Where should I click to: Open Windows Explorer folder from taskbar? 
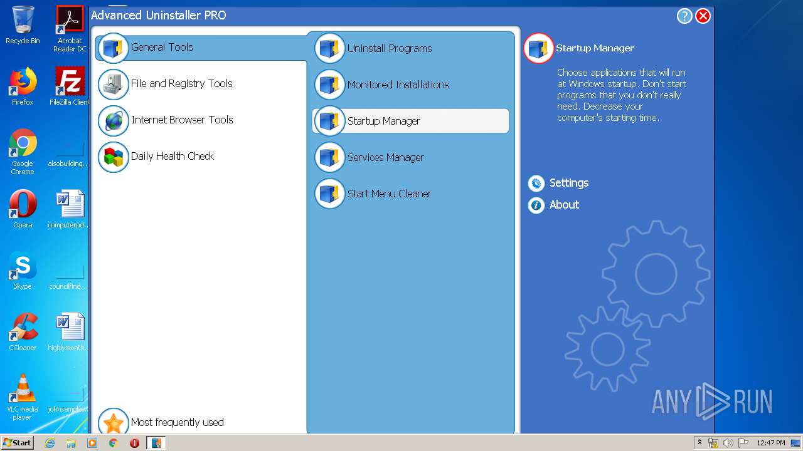pyautogui.click(x=71, y=443)
